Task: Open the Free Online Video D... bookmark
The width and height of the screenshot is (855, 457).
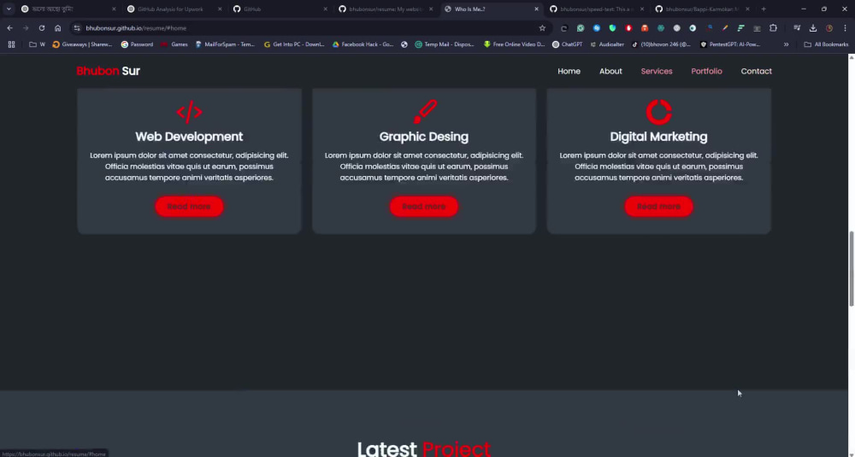Action: (x=514, y=44)
